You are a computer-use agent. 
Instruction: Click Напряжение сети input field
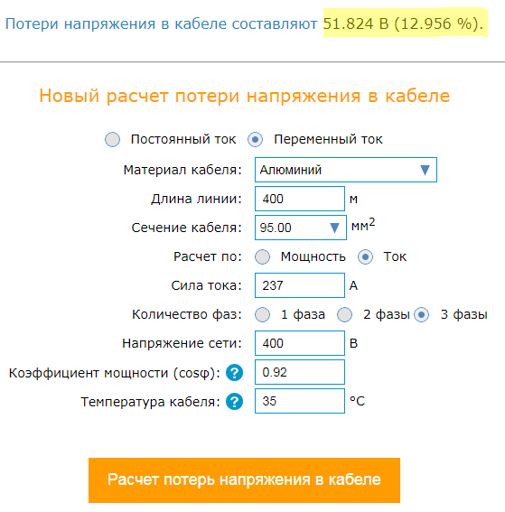(x=300, y=343)
